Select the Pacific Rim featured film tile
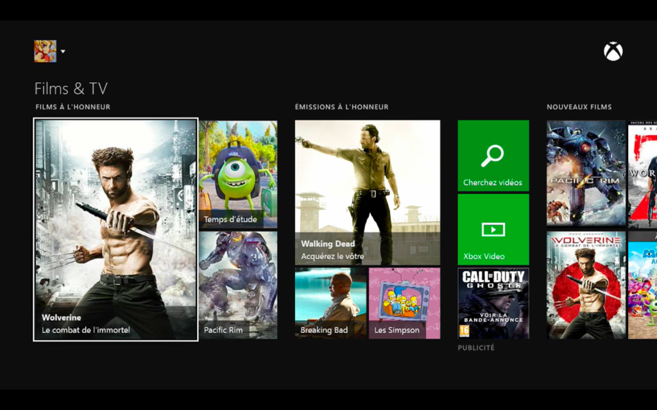The height and width of the screenshot is (410, 657). coord(238,285)
